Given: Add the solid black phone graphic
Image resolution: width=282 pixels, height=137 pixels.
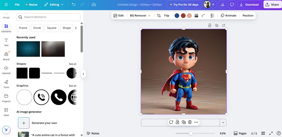Looking at the screenshot, I should (59, 97).
